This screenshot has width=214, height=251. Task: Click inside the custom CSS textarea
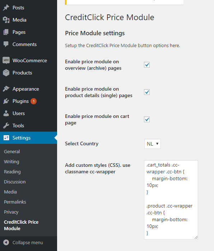(171, 200)
